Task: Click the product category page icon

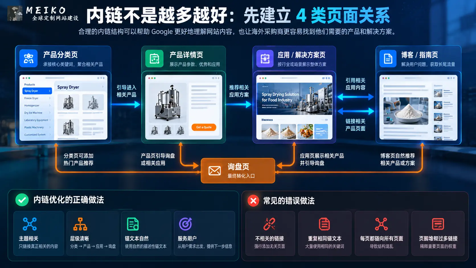Action: tap(28, 58)
